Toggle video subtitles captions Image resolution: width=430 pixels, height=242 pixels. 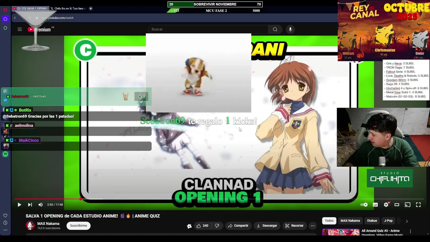375,205
